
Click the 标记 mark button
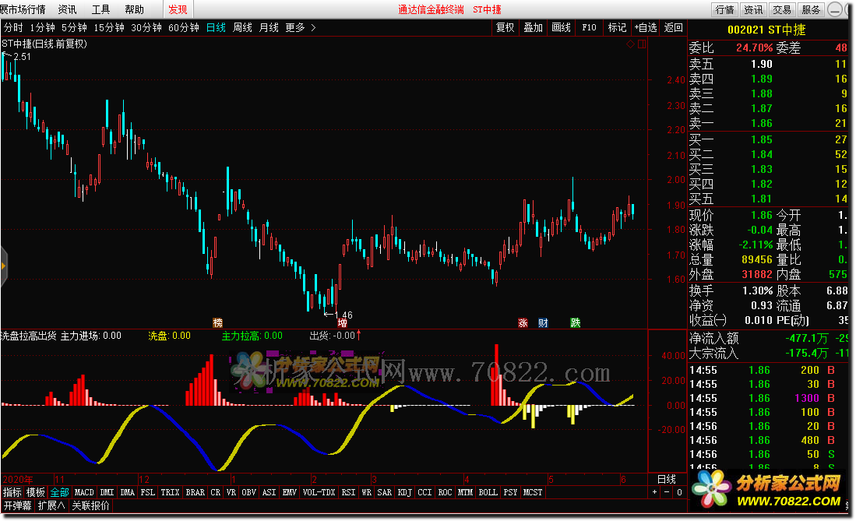(617, 27)
